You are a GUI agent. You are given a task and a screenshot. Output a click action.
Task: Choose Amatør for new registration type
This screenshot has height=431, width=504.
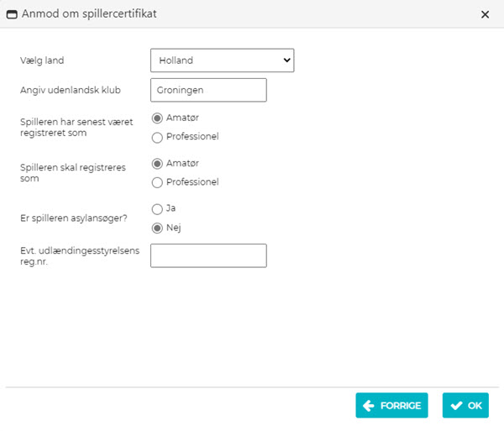click(x=157, y=164)
